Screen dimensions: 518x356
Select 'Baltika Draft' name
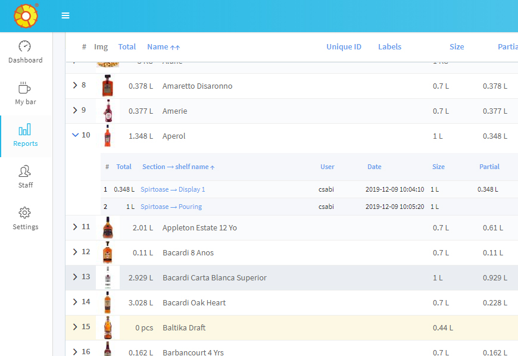pyautogui.click(x=184, y=327)
